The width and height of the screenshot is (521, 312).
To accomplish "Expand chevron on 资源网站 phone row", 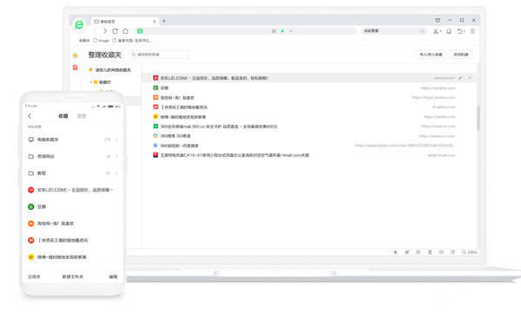I will [x=116, y=156].
